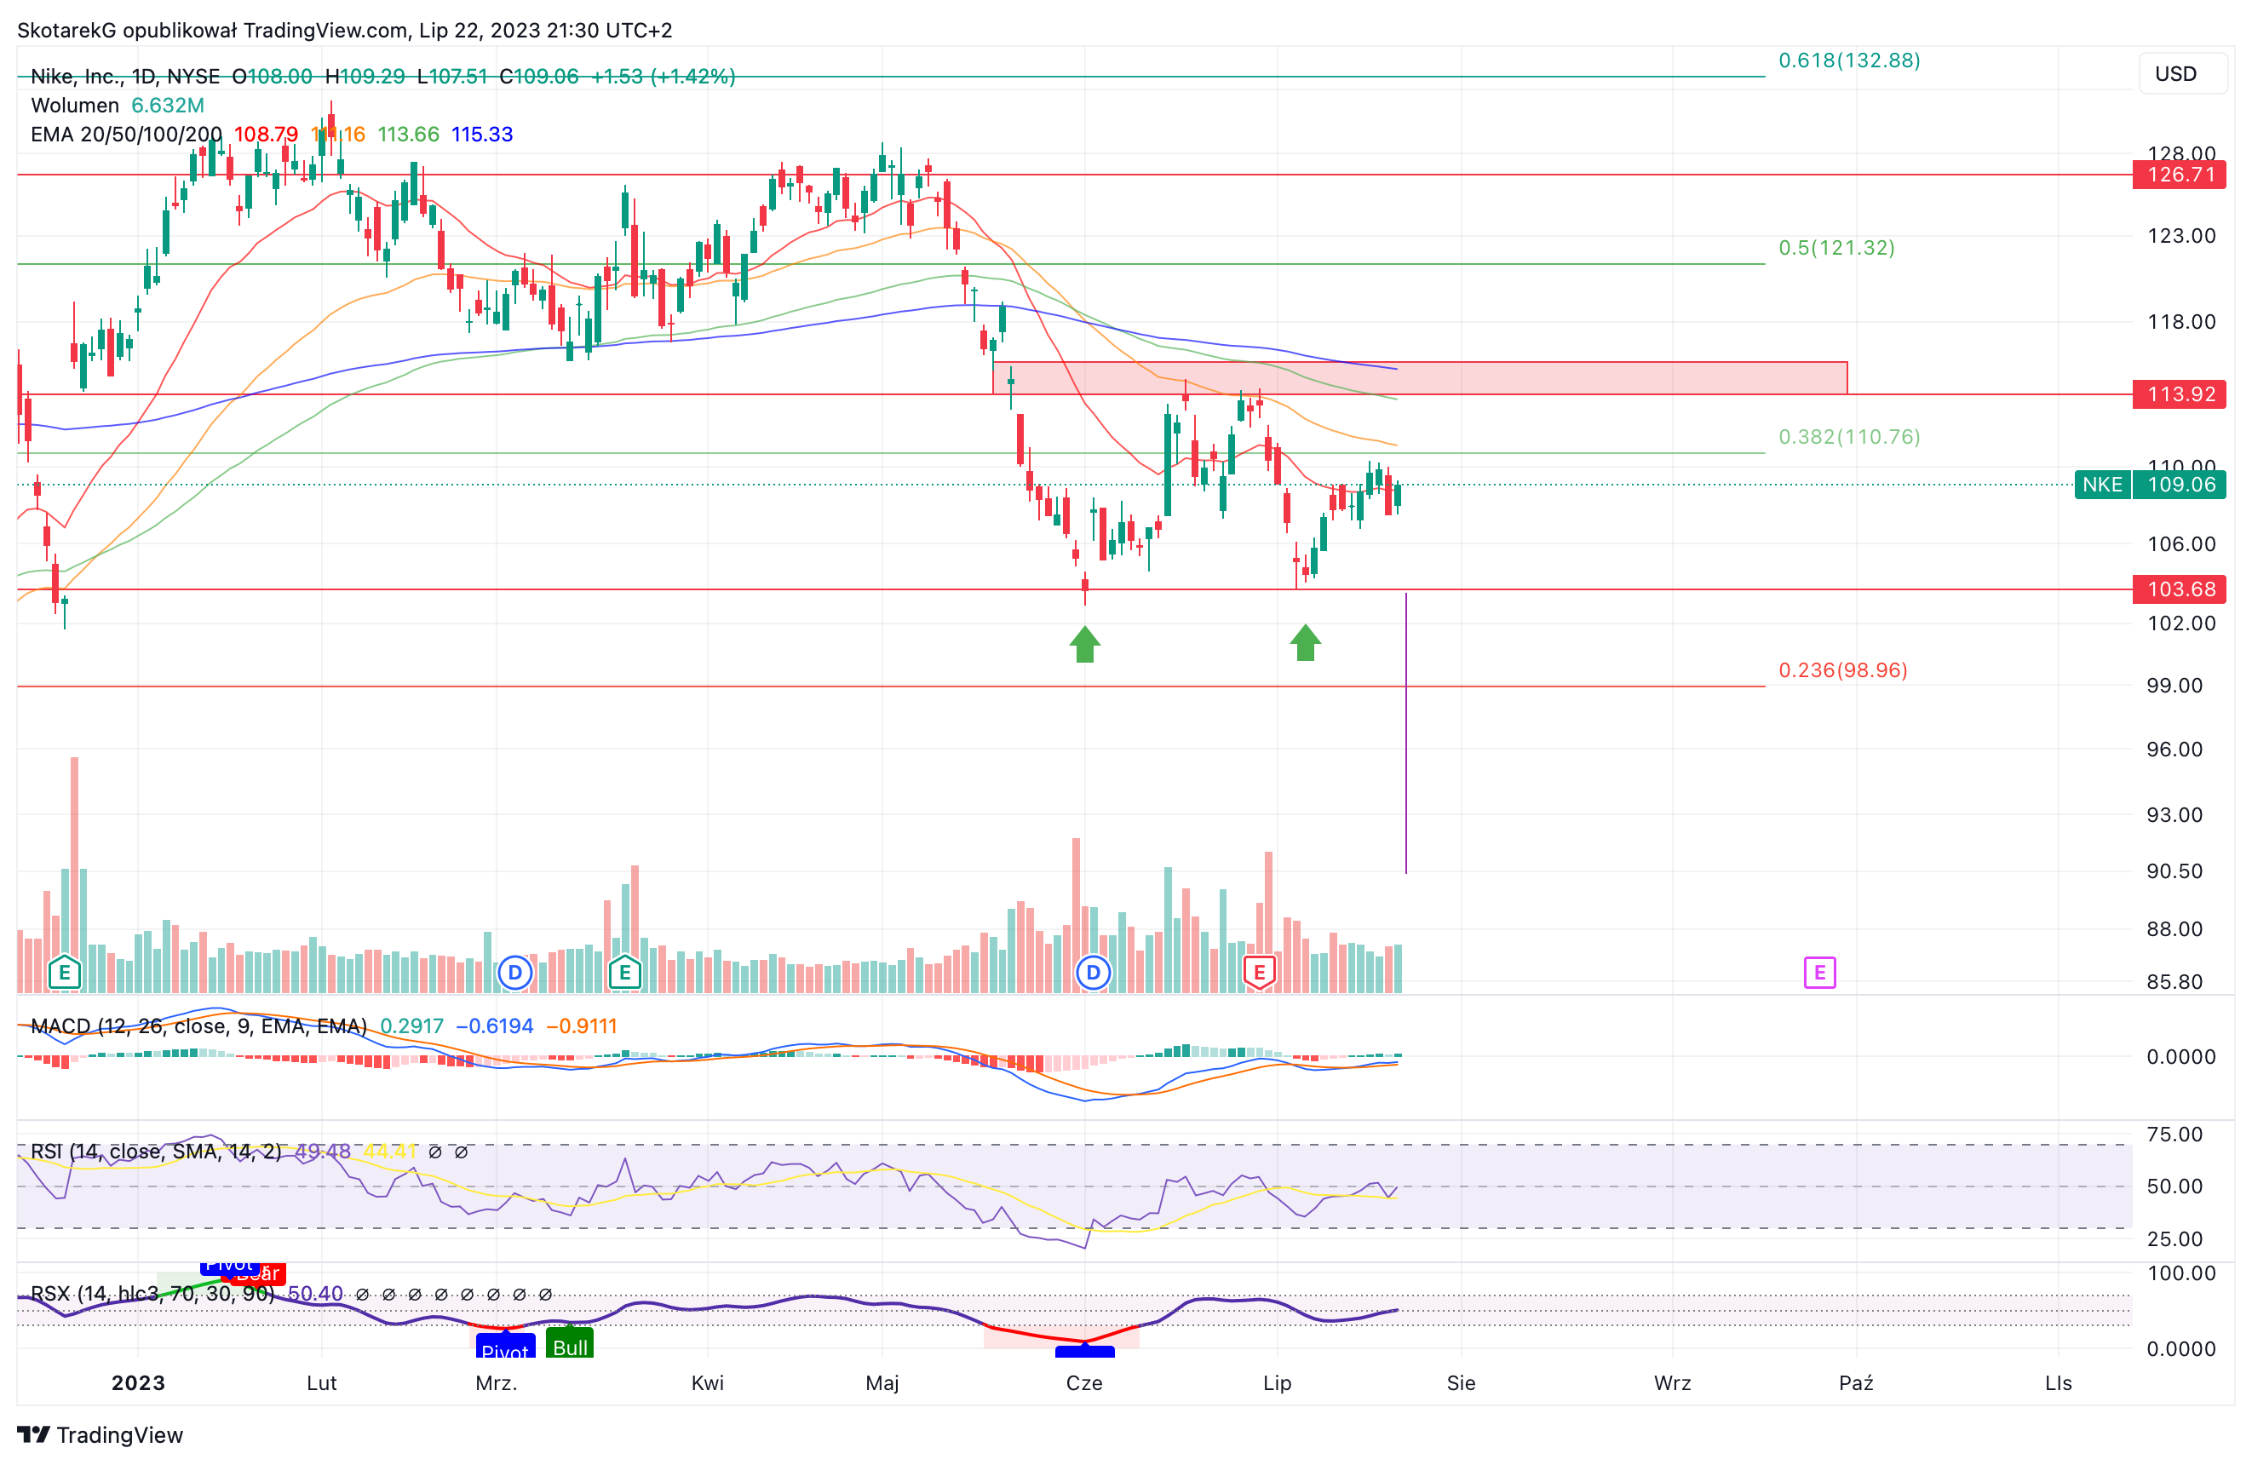Screen dimensions: 2252x1465
Task: Click the RSX (14, hlc3, 70, 30, 90) label
Action: pos(152,1294)
